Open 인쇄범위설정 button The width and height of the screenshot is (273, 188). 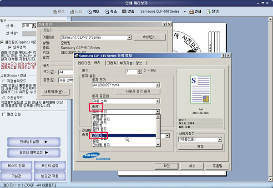pos(34,142)
